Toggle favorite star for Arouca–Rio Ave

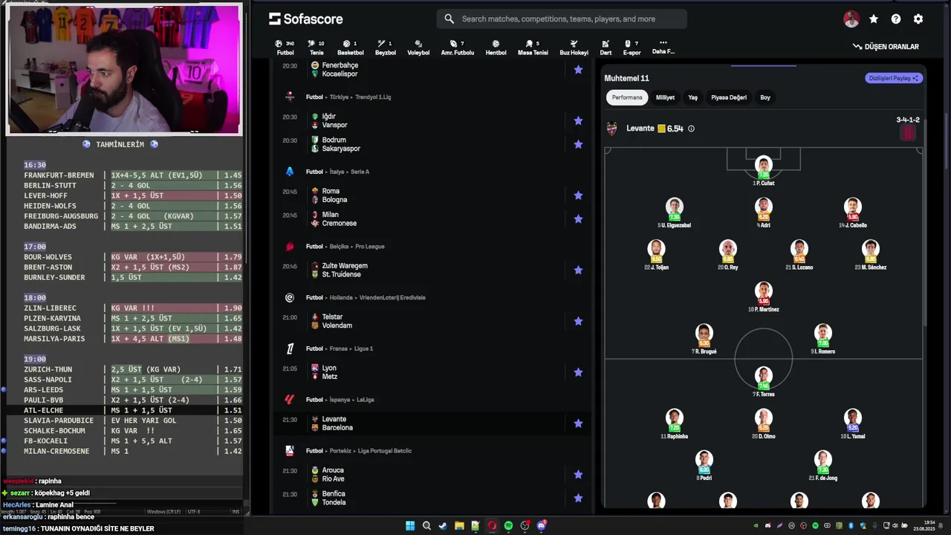coord(578,475)
